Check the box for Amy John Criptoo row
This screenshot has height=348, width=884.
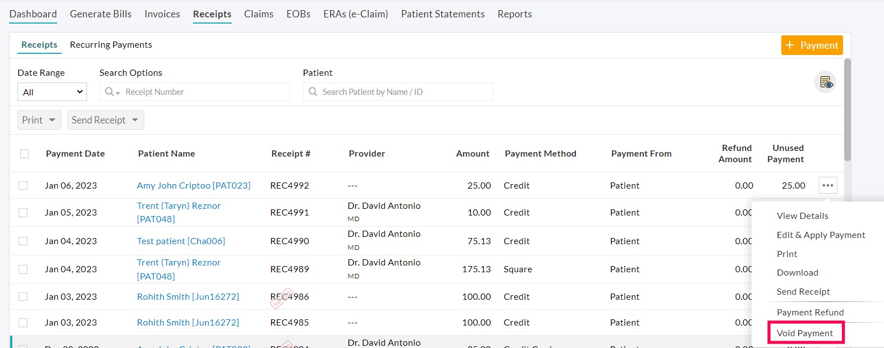click(x=23, y=185)
